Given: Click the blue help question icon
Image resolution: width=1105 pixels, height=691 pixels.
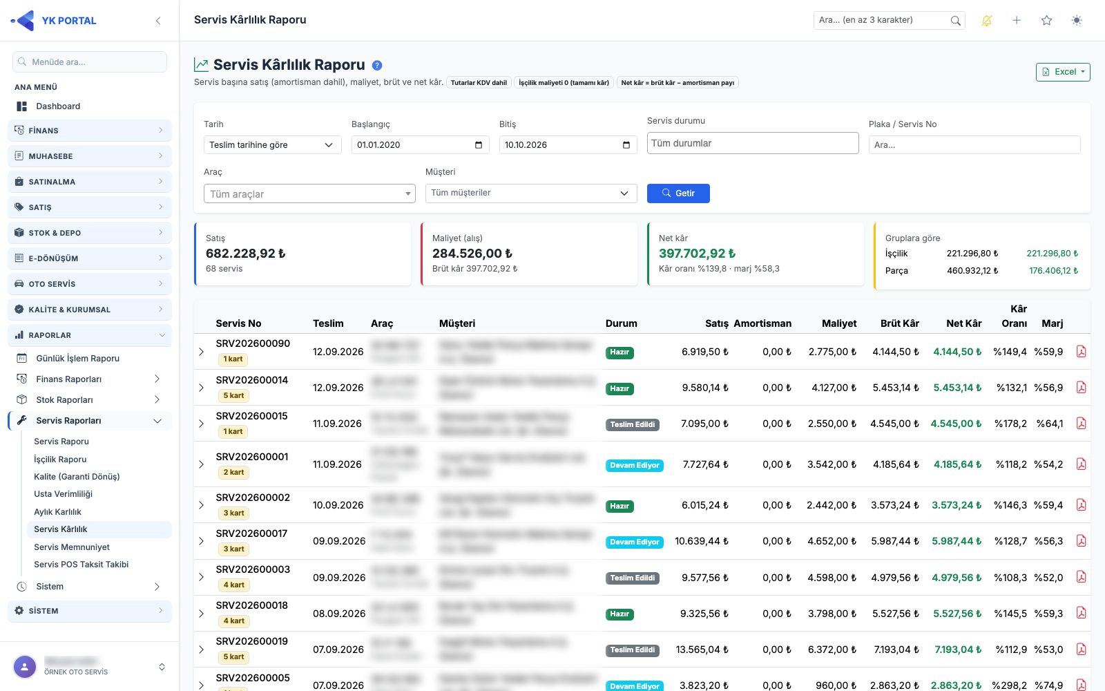Looking at the screenshot, I should (x=377, y=66).
